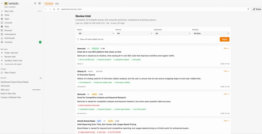Click the Console monitor icon
This screenshot has height=134, width=262.
coord(2,23)
